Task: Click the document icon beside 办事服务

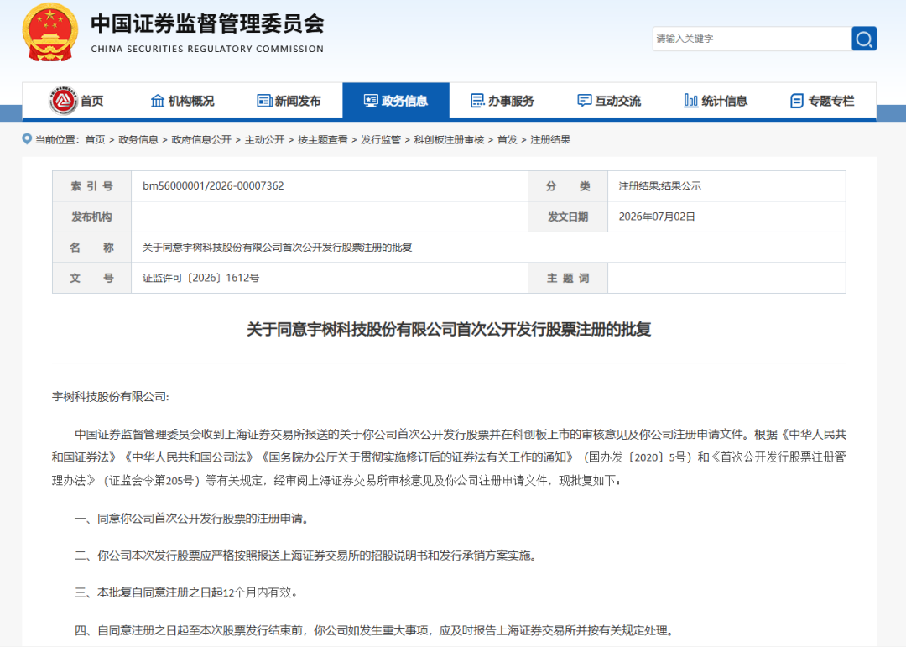Action: (477, 101)
